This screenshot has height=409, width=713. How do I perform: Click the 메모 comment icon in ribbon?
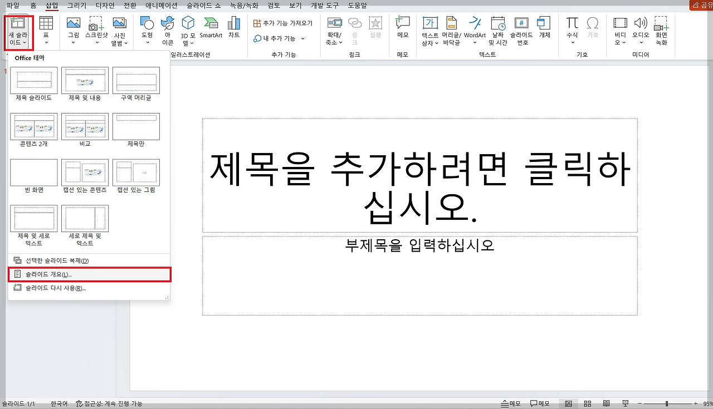(402, 28)
